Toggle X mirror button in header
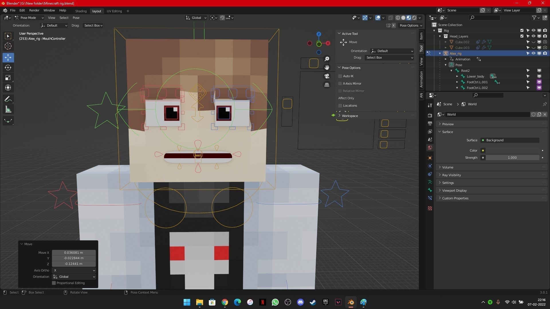 [394, 25]
